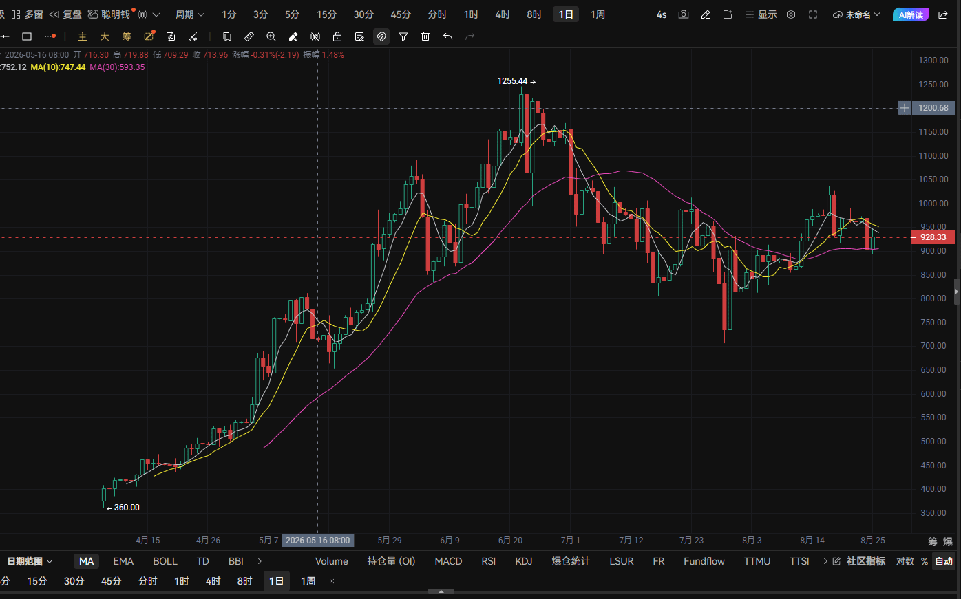The image size is (961, 599).
Task: Enable the BOLL indicator
Action: click(165, 561)
